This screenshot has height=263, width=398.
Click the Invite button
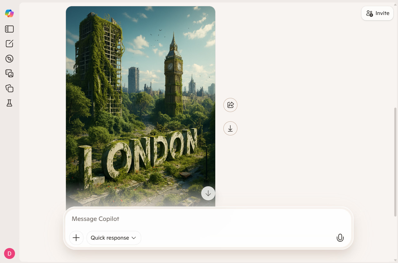377,13
